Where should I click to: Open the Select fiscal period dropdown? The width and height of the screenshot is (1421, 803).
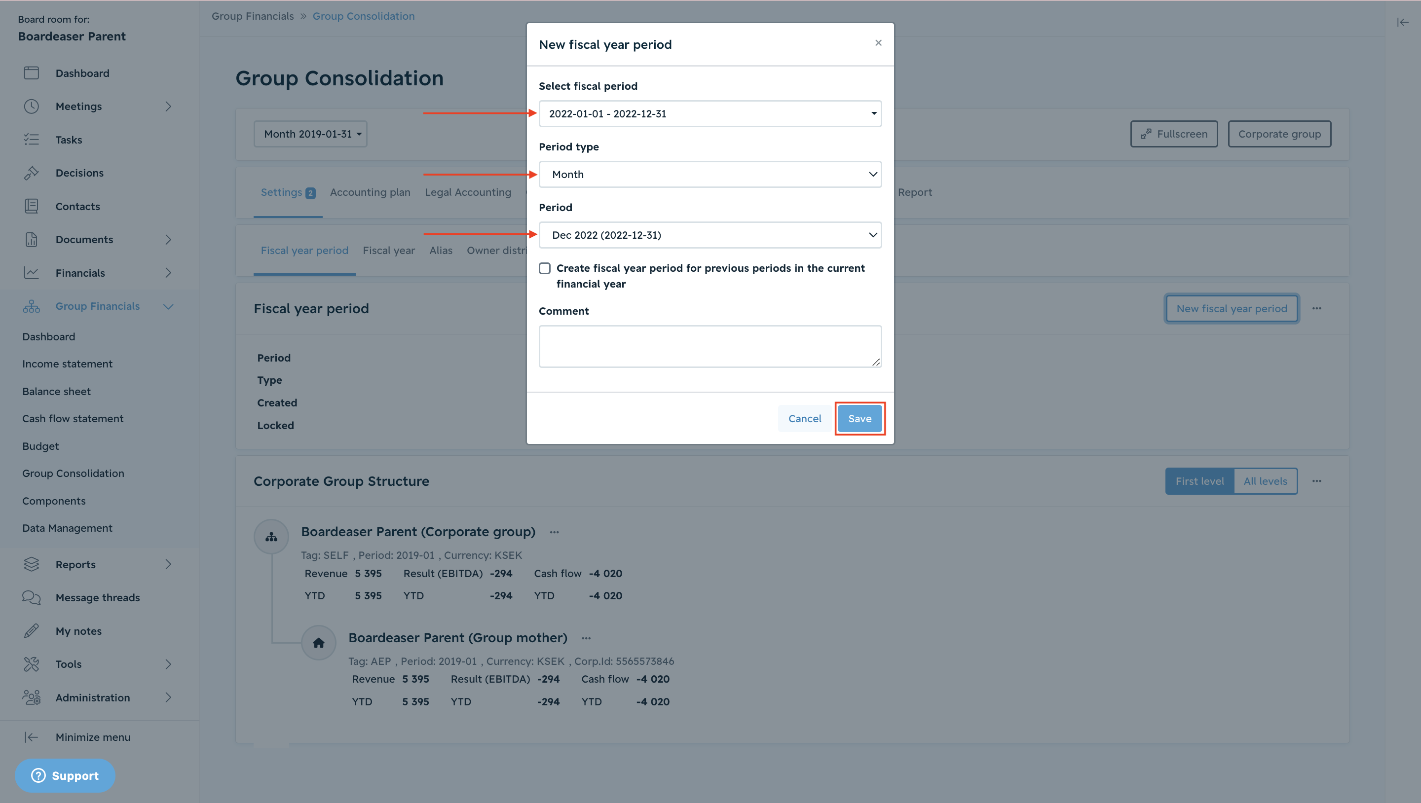(710, 113)
